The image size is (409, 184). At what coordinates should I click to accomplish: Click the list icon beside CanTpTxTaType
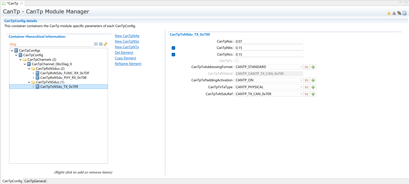pyautogui.click(x=307, y=87)
